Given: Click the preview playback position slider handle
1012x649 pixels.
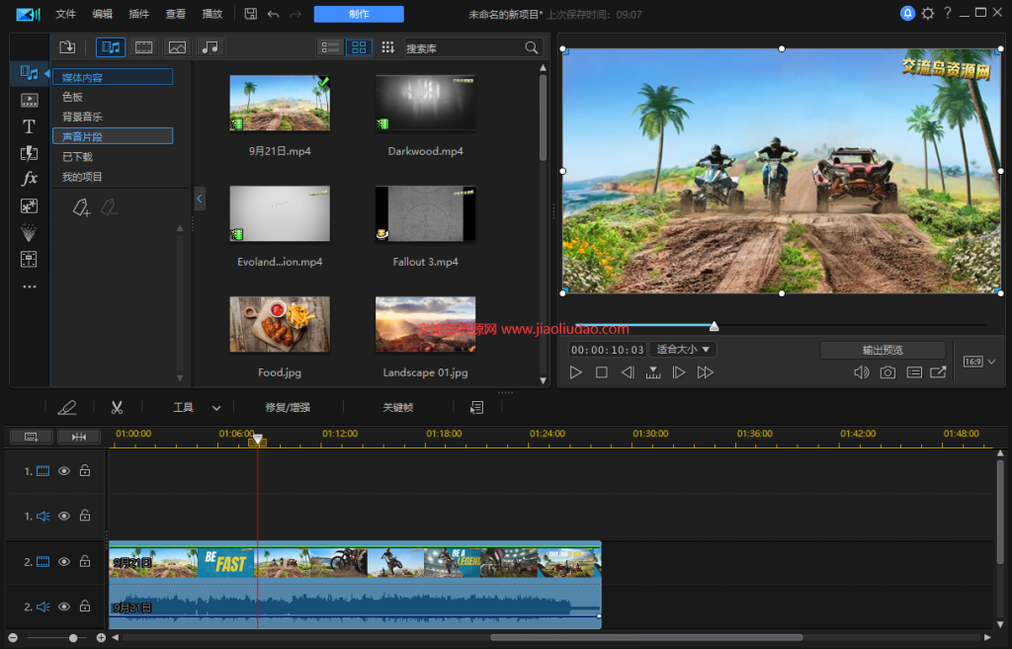Looking at the screenshot, I should point(714,326).
